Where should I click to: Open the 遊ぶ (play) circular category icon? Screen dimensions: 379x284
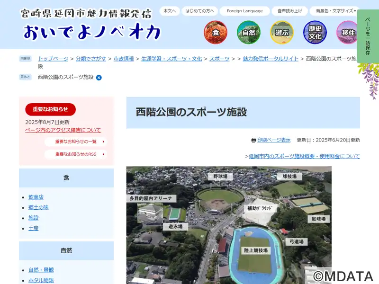pos(282,32)
